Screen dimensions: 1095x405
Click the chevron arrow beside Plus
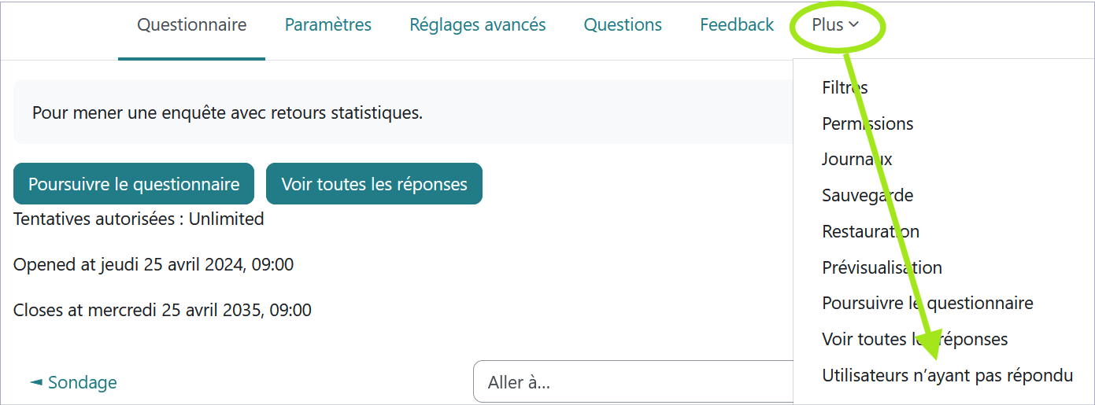click(x=853, y=25)
